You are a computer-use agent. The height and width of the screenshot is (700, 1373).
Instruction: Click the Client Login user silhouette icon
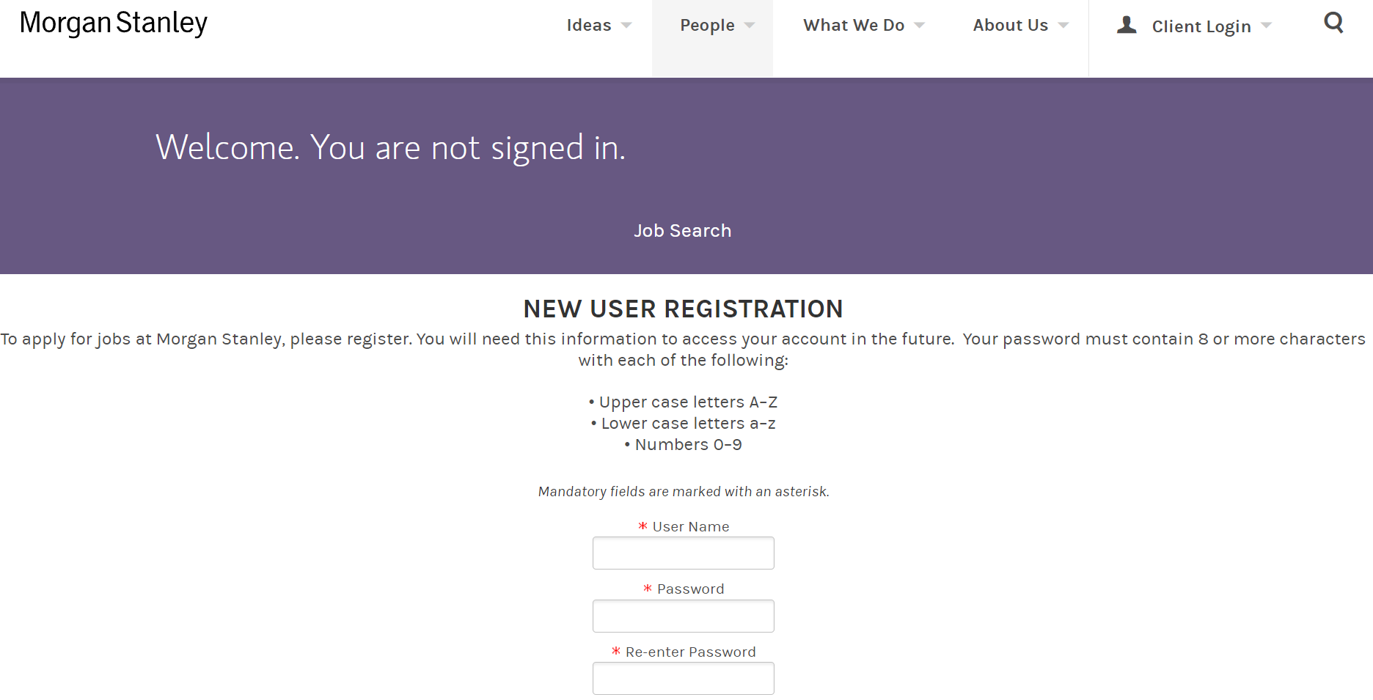1127,25
